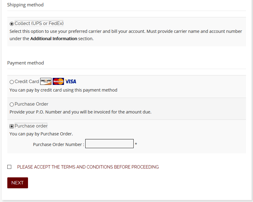Click the required asterisk beside the PO field

coord(136,144)
